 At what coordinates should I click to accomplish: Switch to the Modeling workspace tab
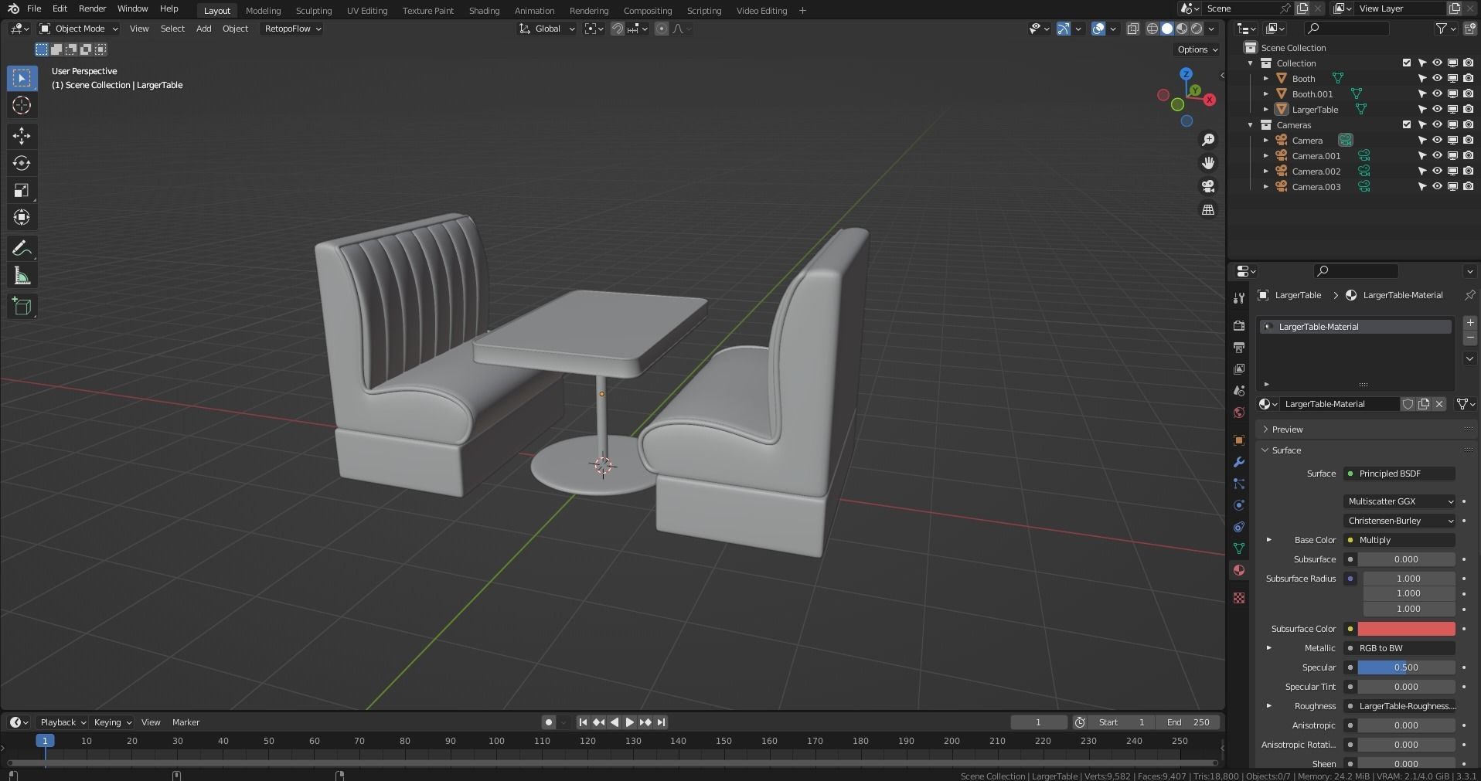(263, 10)
